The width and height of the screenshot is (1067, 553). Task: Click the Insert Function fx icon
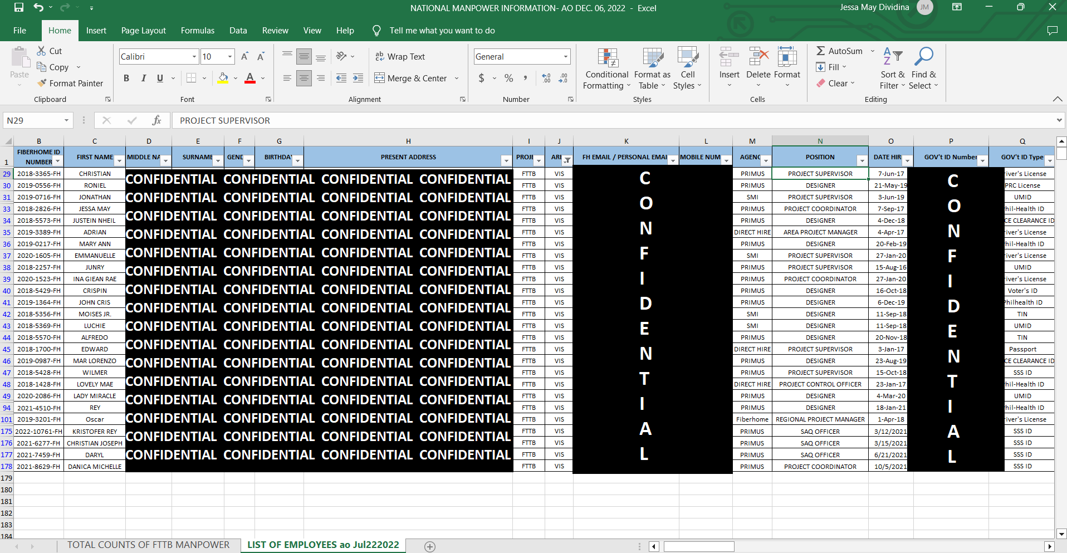(156, 120)
